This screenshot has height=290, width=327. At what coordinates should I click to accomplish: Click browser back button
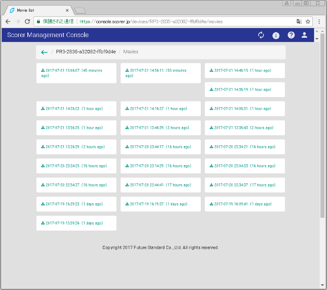8,22
